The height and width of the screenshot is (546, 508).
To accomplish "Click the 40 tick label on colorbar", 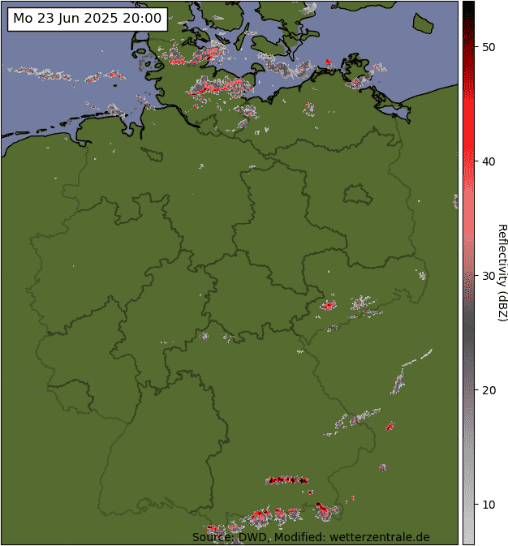I will click(x=489, y=161).
